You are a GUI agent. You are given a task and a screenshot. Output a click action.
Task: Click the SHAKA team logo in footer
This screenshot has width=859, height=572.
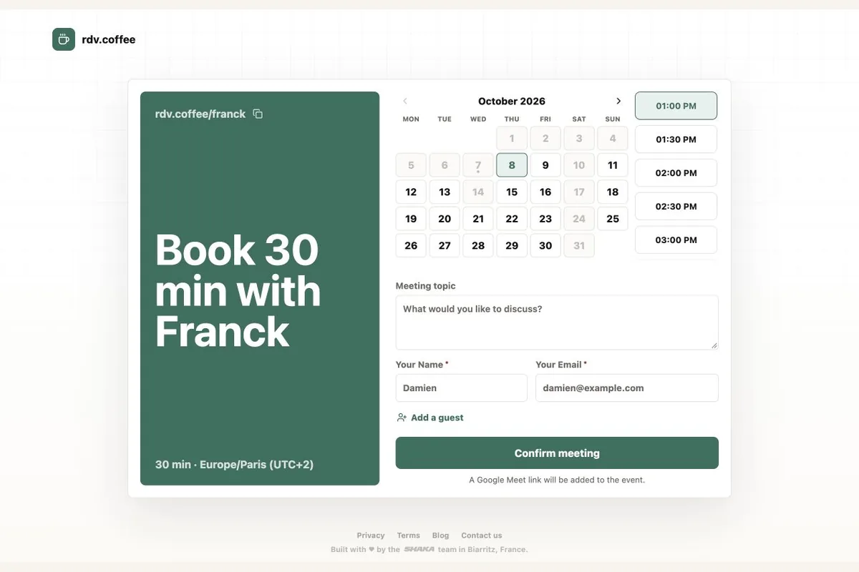coord(419,549)
